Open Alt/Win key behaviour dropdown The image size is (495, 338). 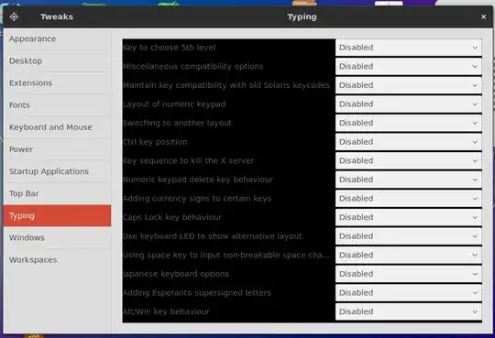point(409,311)
